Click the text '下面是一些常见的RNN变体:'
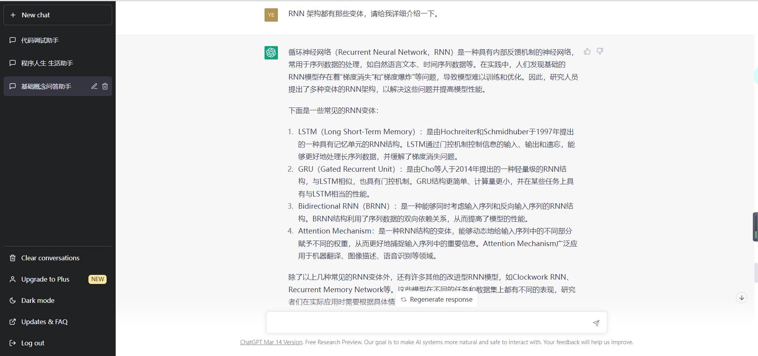The image size is (758, 356). pos(334,111)
